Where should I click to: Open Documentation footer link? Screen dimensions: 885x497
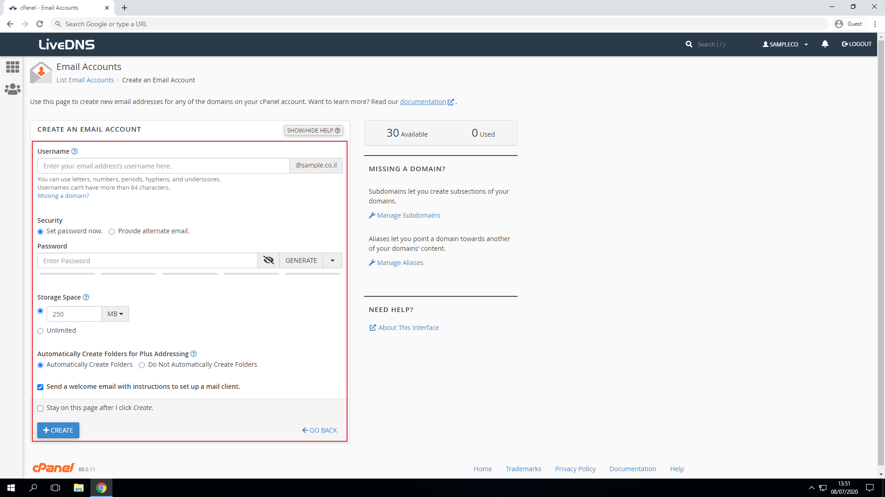(632, 469)
